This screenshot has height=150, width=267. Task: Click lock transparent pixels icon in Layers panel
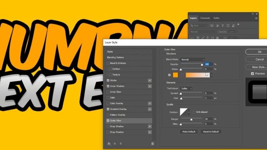pos(198,38)
